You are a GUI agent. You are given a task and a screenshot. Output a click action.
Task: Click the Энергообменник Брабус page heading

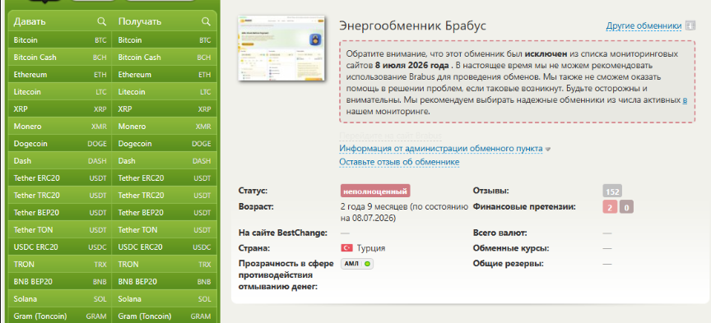[412, 25]
